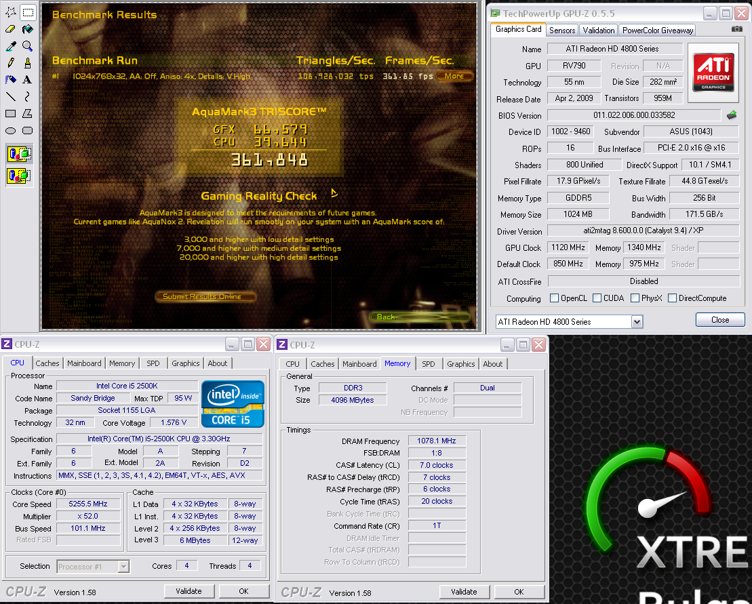The height and width of the screenshot is (604, 752).
Task: Toggle the CUDA checkbox in GPU-Z
Action: point(597,298)
